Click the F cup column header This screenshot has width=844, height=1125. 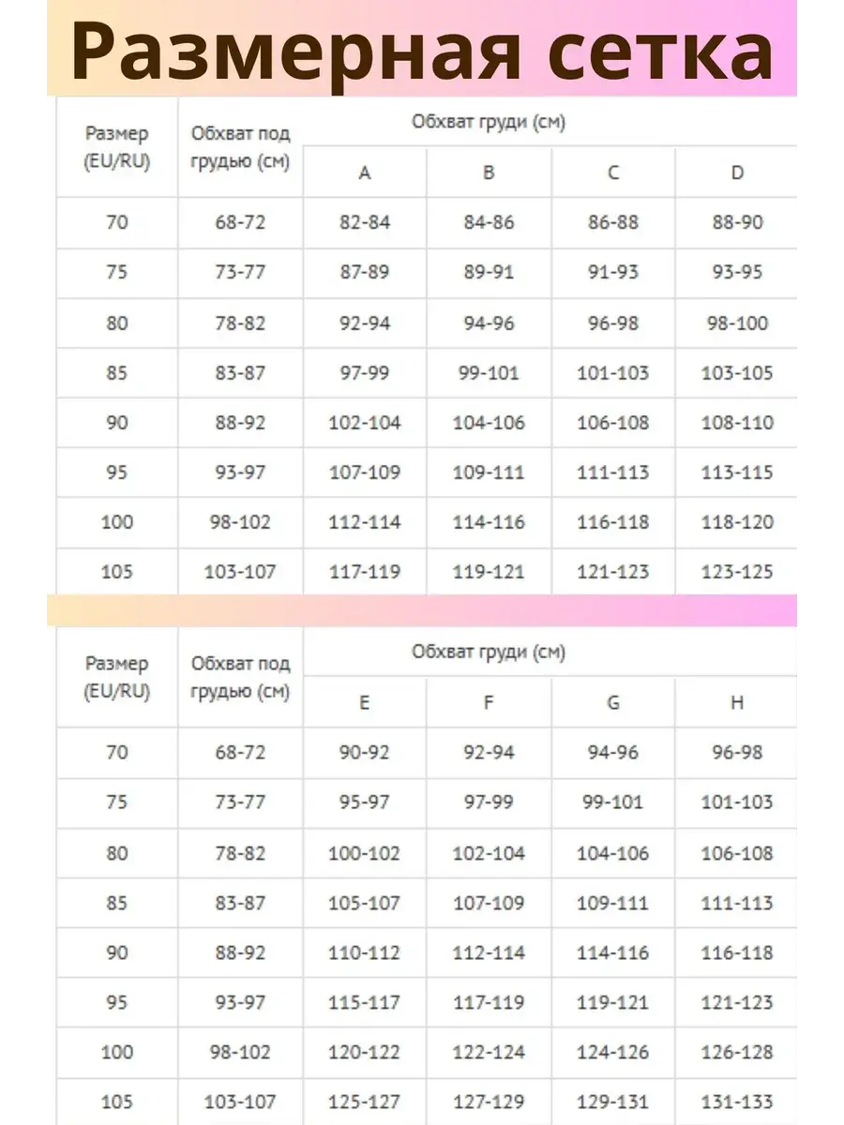tap(489, 701)
